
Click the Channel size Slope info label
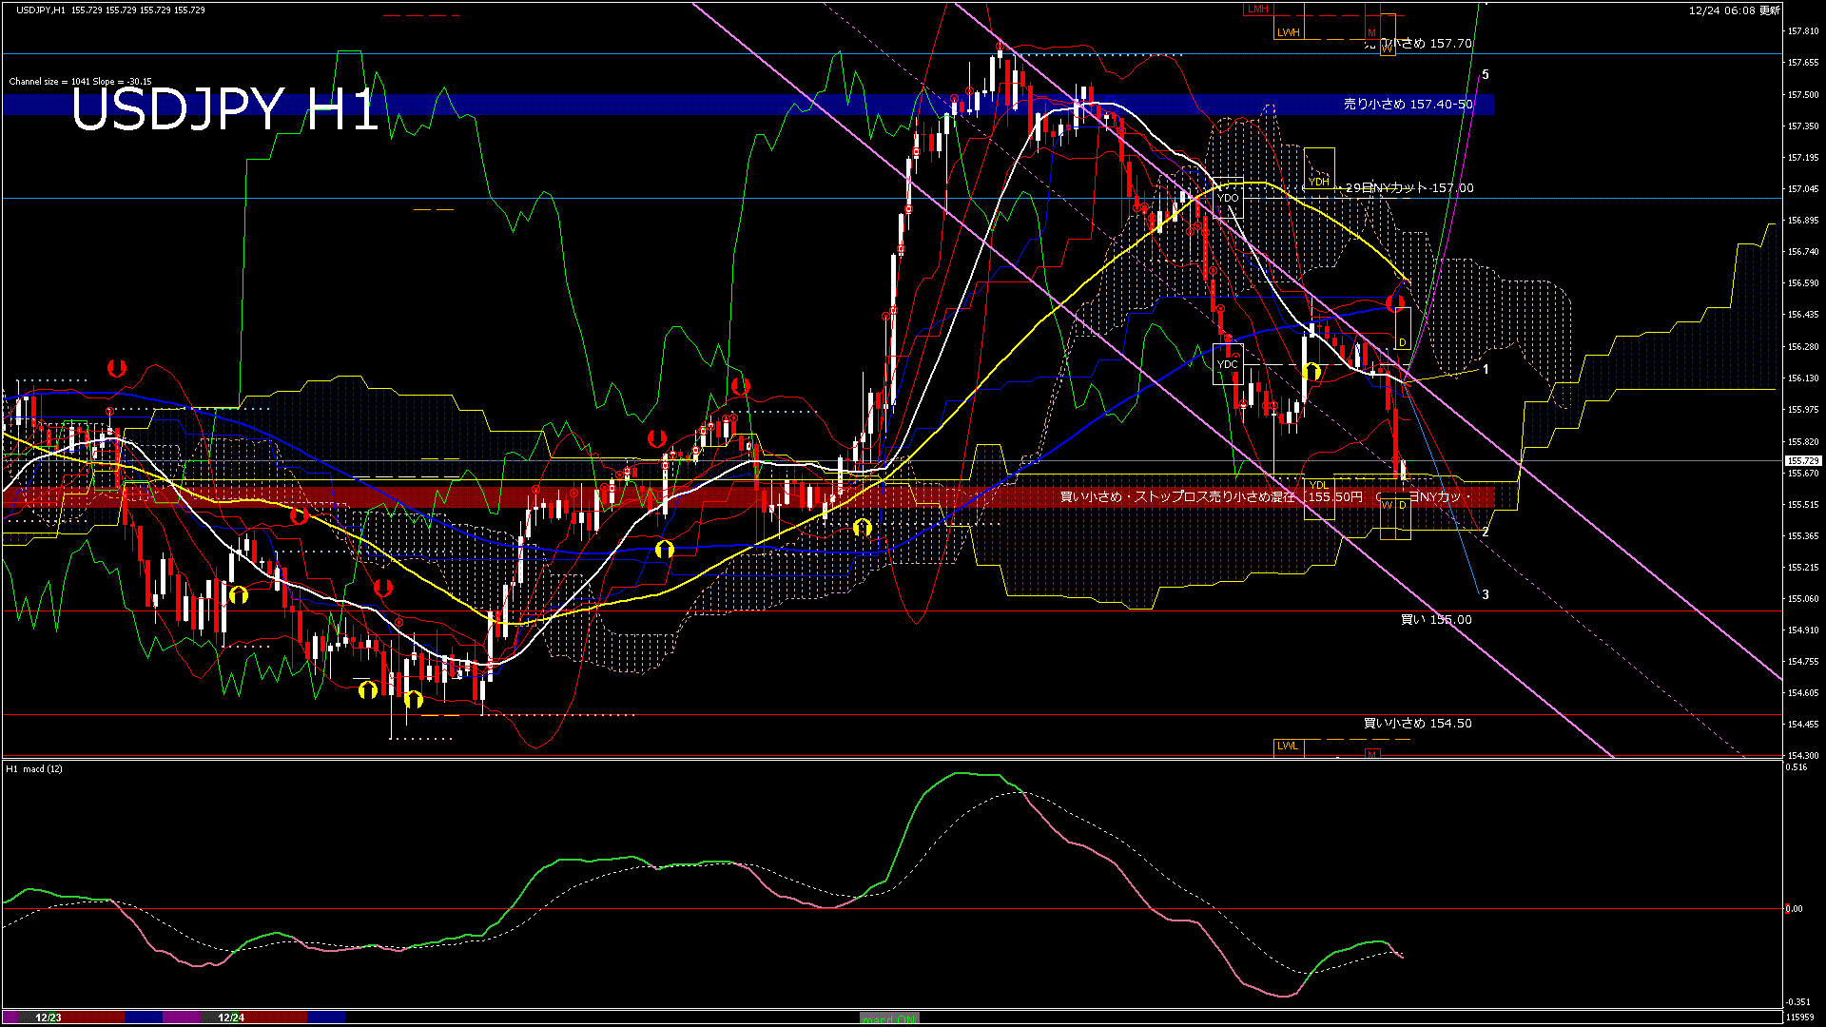(x=80, y=82)
